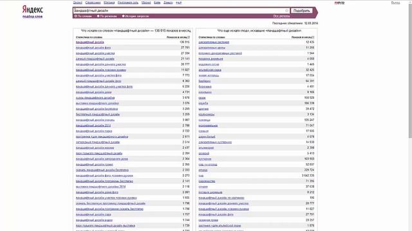The image size is (412, 231).
Task: Click the last update date text
Action: pos(295,23)
